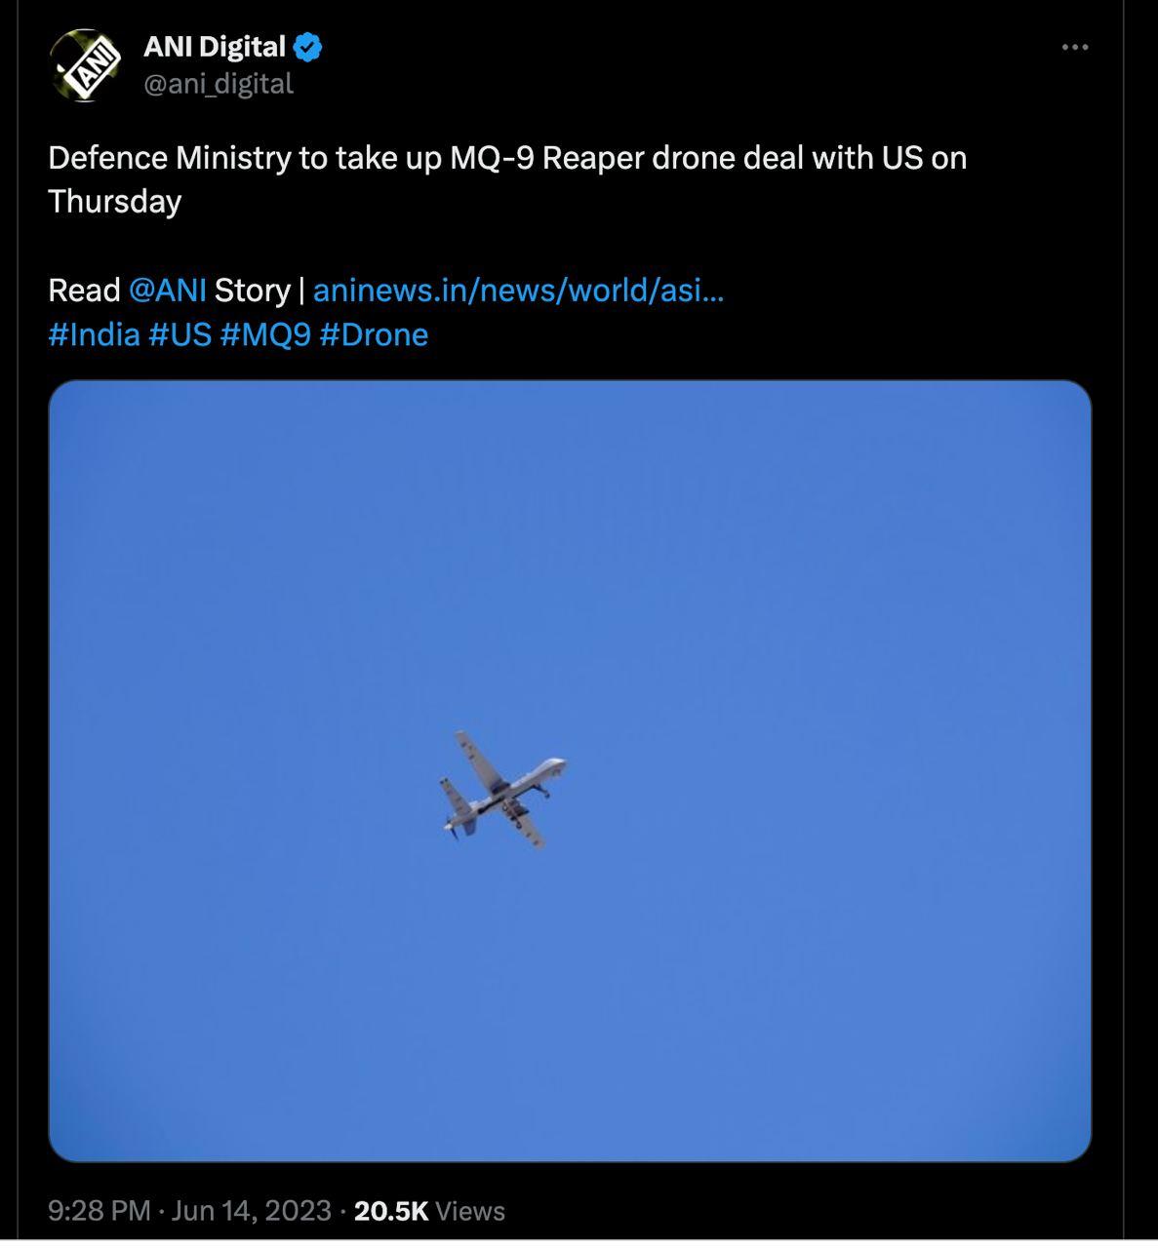Screen dimensions: 1158x1248
Task: Click the 9:28 PM timestamp
Action: 99,1211
